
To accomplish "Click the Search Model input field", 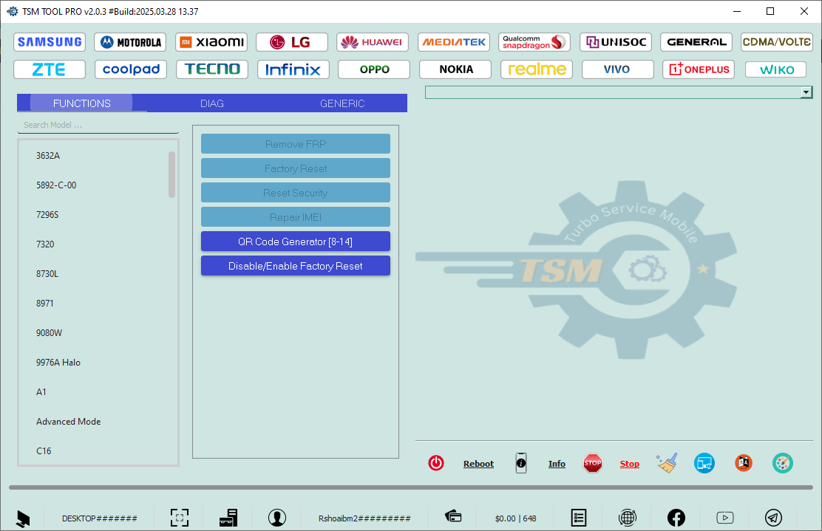I will pyautogui.click(x=98, y=125).
